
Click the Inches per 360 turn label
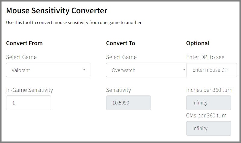click(209, 90)
